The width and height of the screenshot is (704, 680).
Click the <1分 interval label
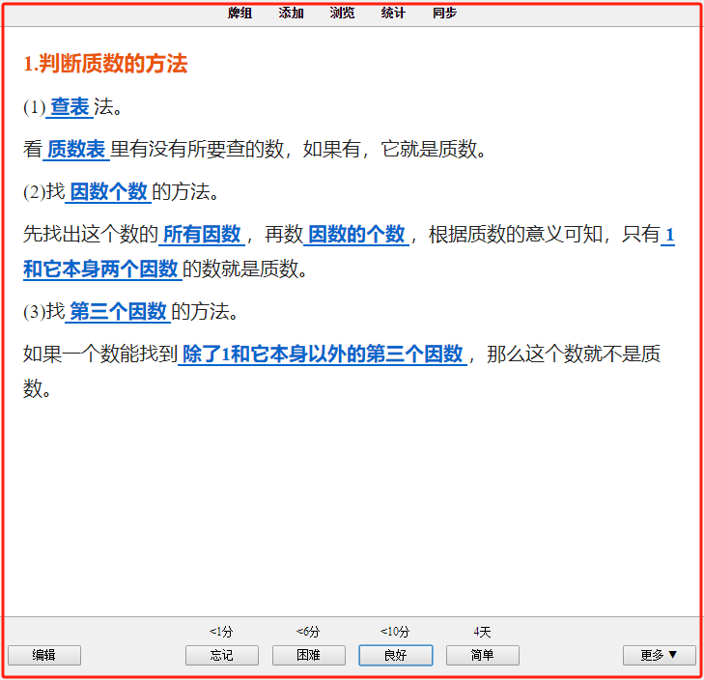pyautogui.click(x=221, y=632)
